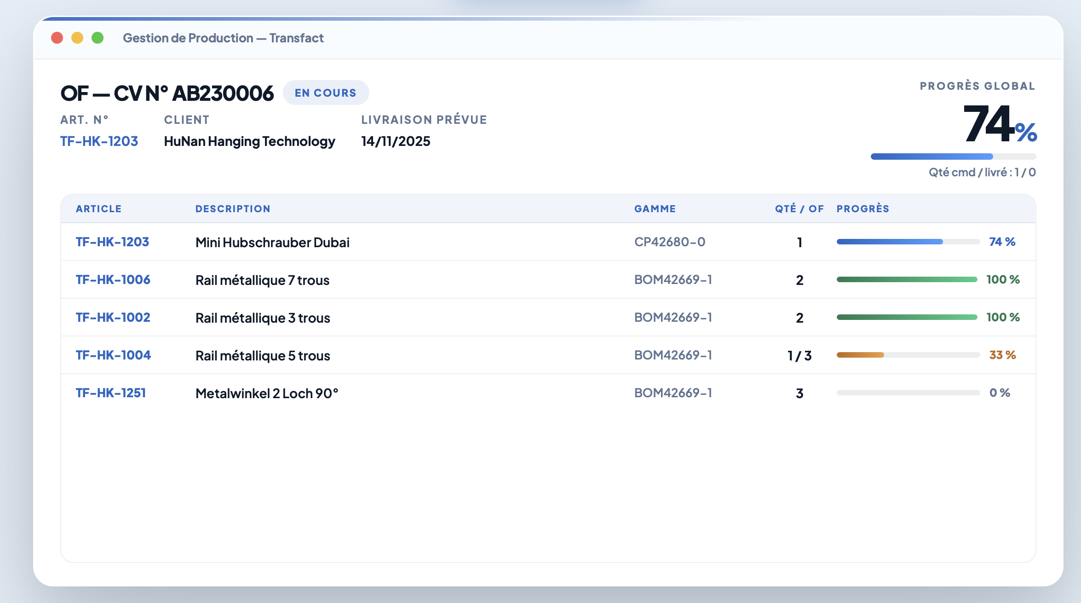Click progress bar of Rail métallique 7 trous

[907, 279]
